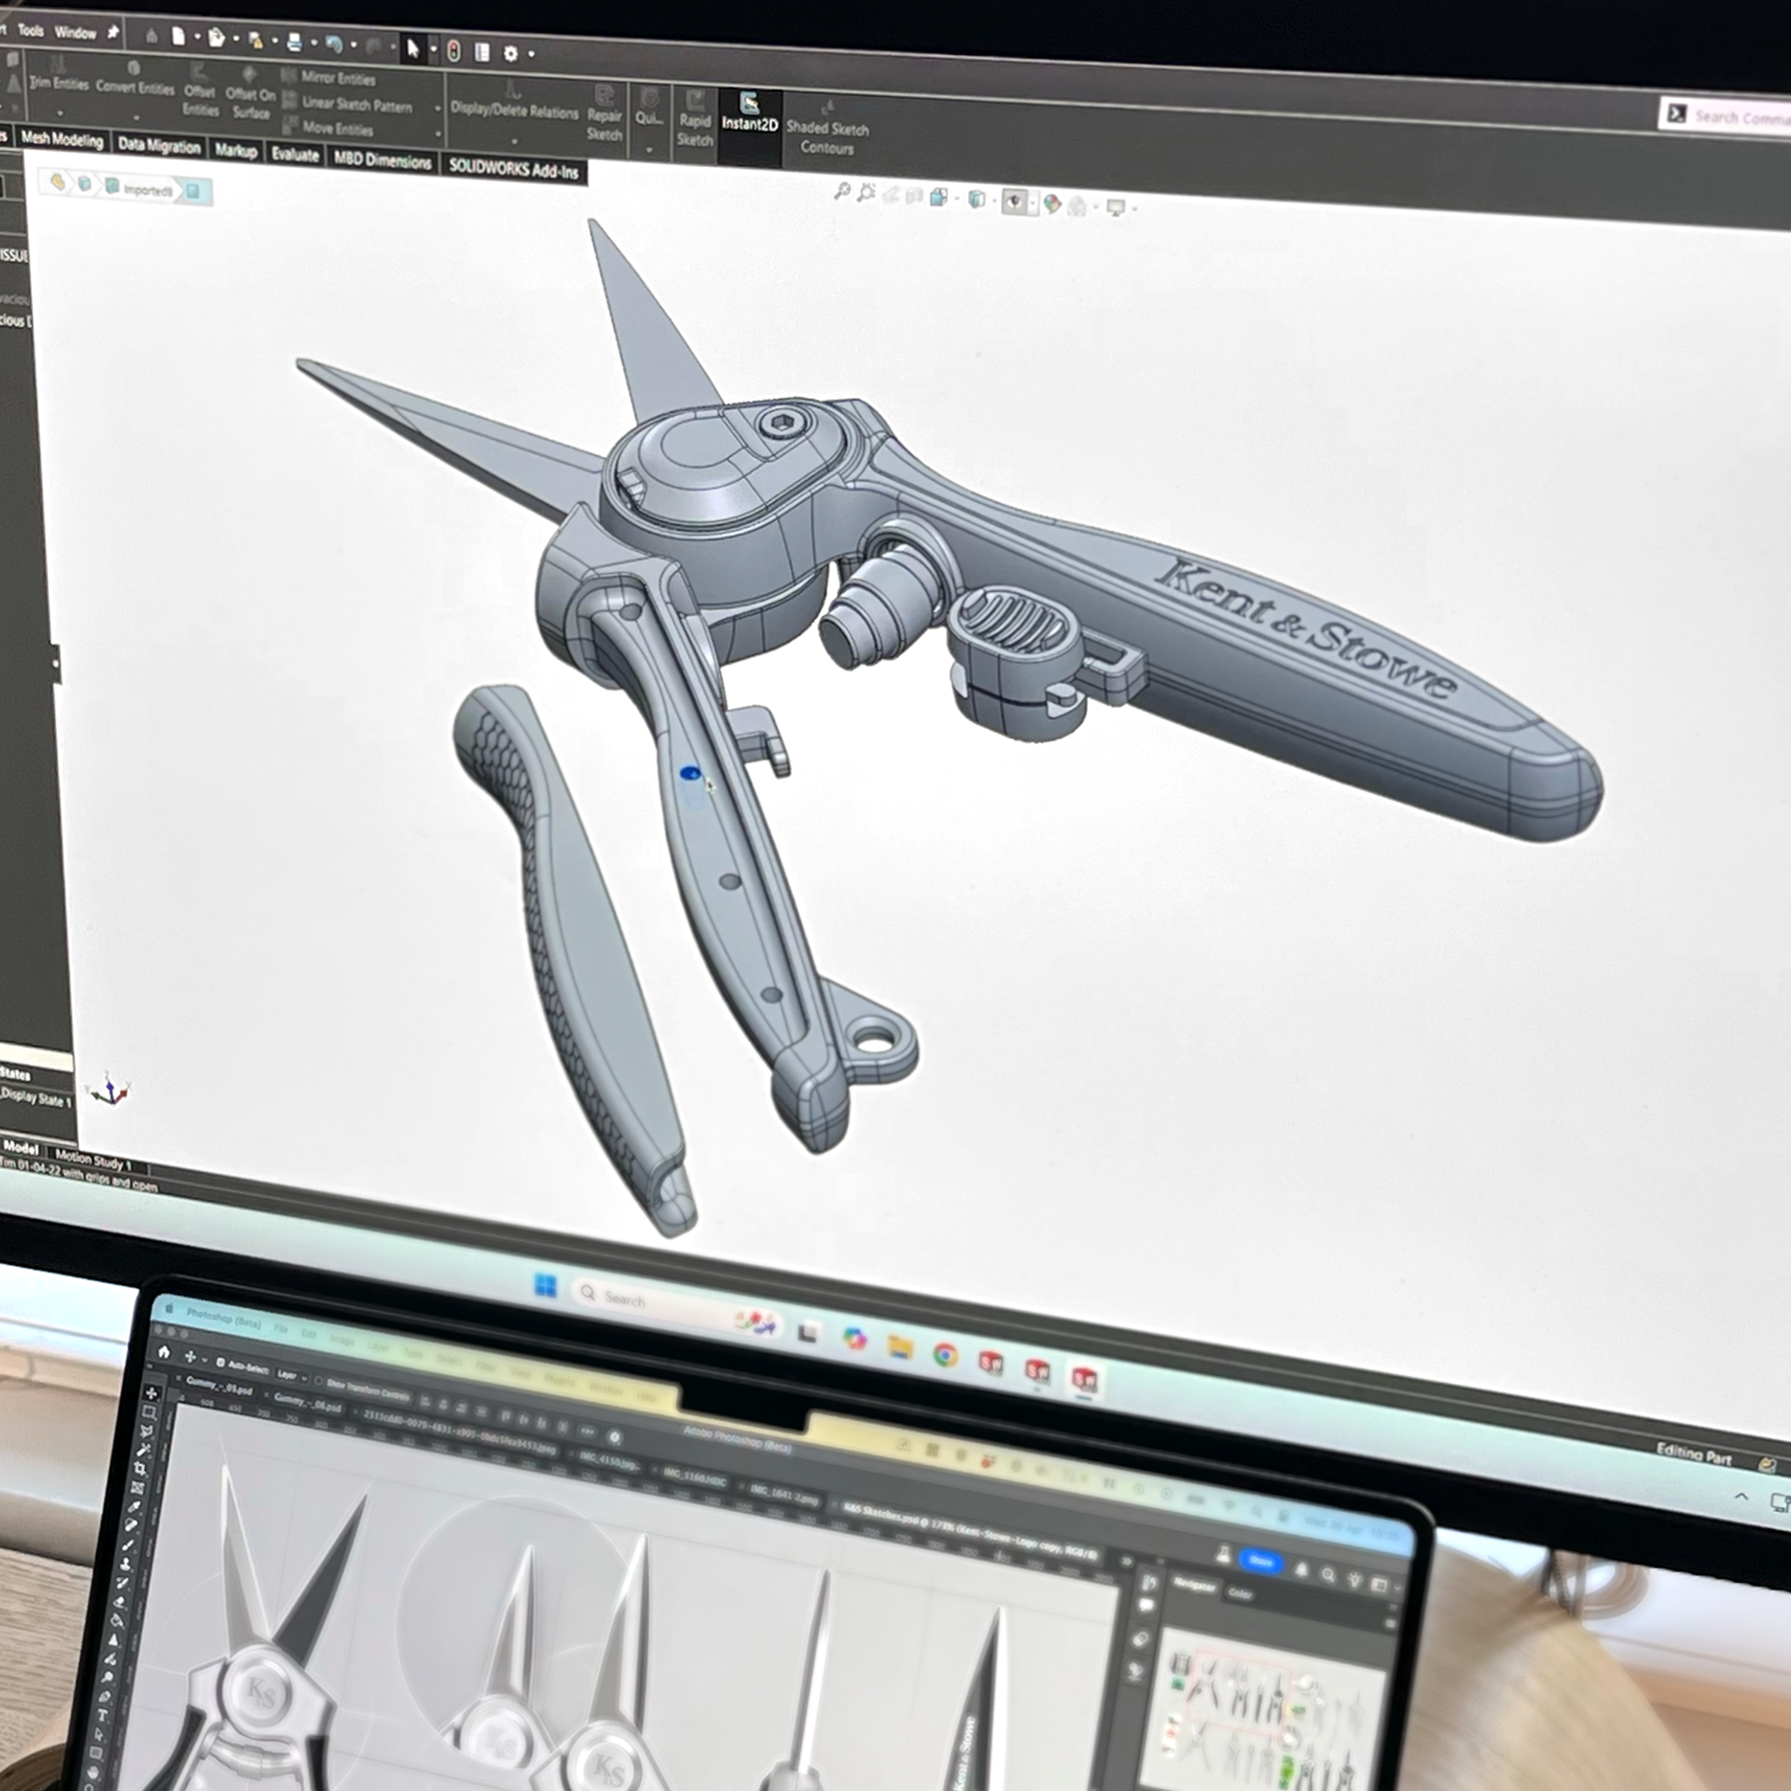Screen dimensions: 1791x1791
Task: Open View Settings monitor icon
Action: coord(1116,206)
